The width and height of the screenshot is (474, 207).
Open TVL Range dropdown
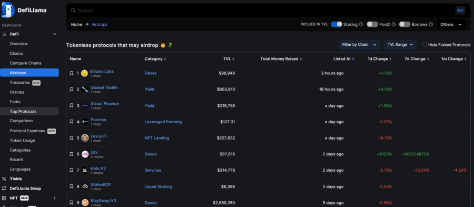click(400, 45)
